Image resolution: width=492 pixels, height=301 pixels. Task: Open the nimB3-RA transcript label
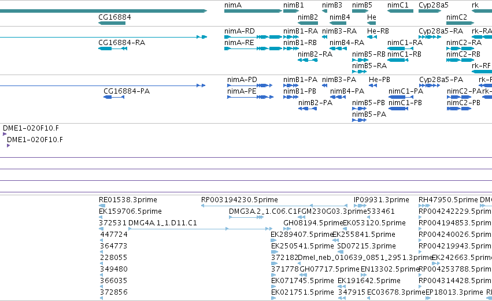click(339, 31)
